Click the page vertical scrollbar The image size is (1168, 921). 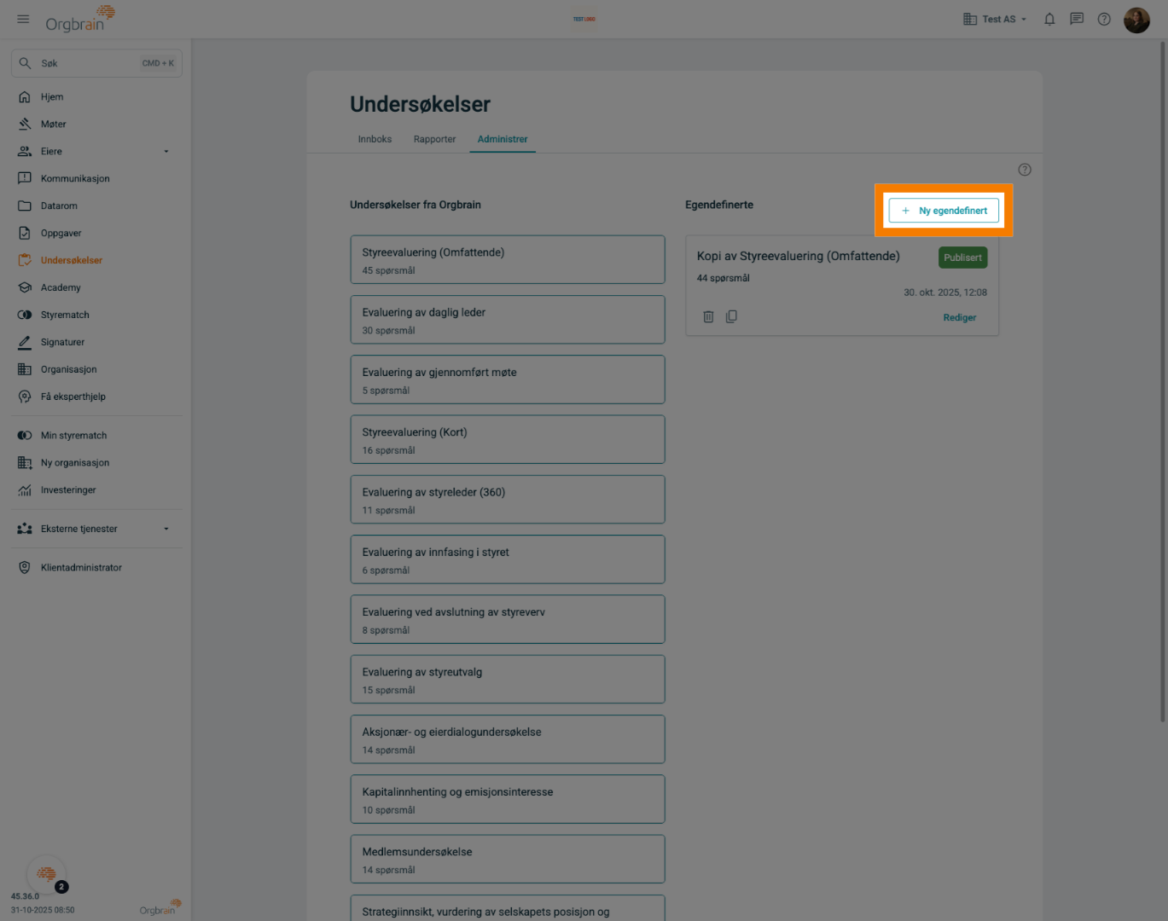(1162, 384)
